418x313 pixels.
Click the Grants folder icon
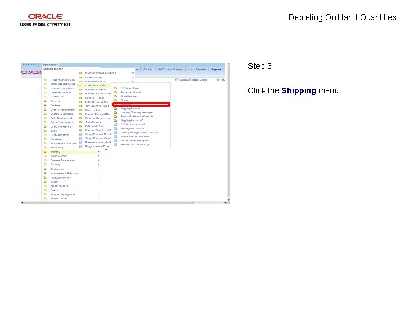[x=45, y=190]
